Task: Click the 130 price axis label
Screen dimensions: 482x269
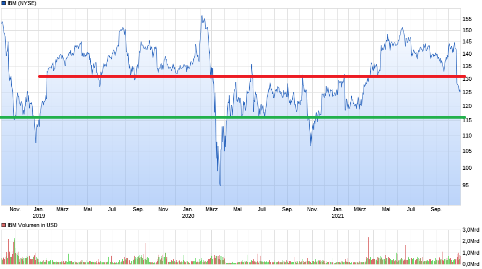Action: click(x=467, y=79)
